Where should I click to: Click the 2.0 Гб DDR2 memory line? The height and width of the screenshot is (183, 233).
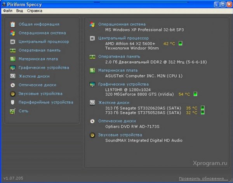pos(156,62)
